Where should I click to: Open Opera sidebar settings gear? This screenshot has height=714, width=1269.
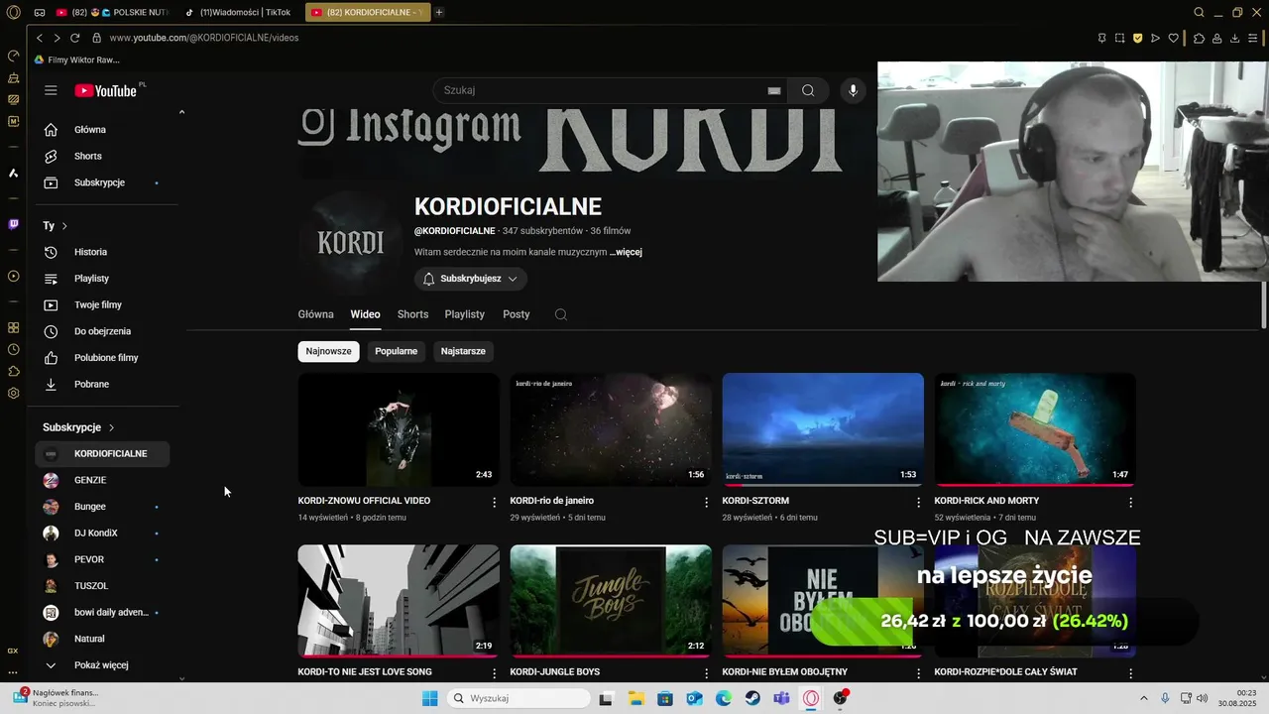click(13, 393)
